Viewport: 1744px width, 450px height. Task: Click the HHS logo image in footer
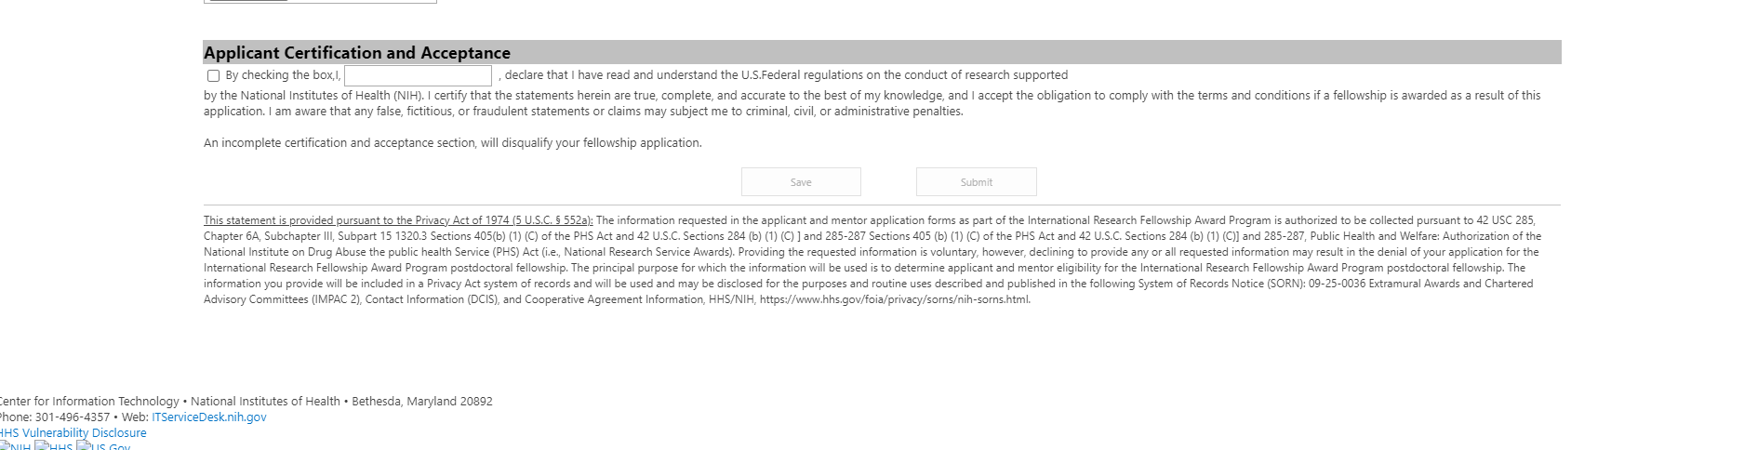54,446
